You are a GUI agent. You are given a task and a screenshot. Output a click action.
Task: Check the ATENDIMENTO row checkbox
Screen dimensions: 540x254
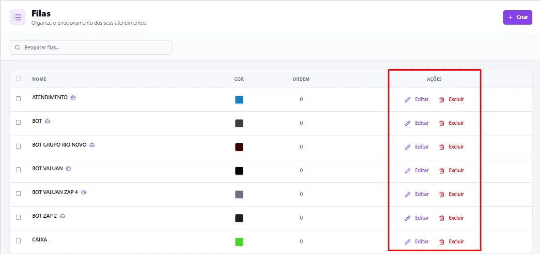click(x=18, y=99)
